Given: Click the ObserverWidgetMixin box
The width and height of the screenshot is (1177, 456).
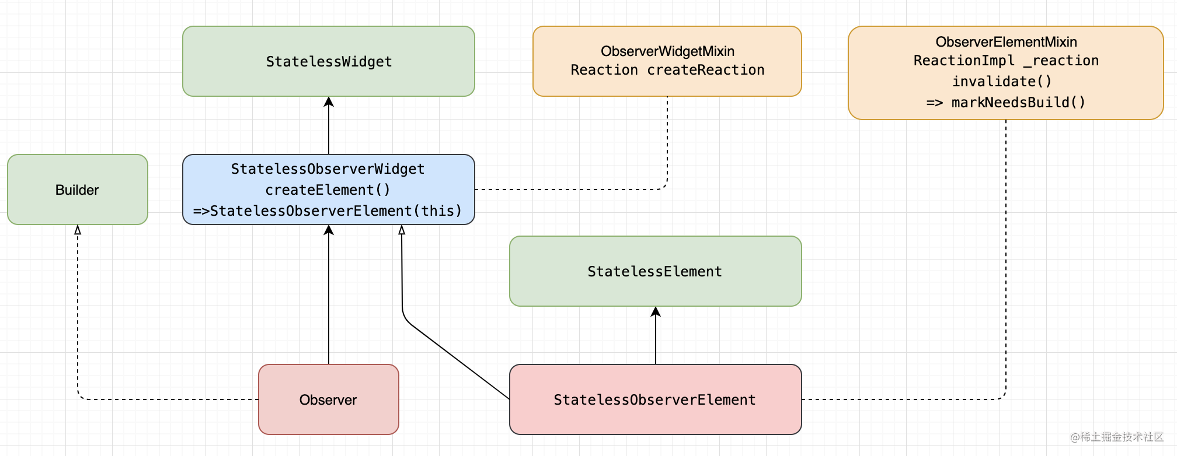Looking at the screenshot, I should tap(667, 61).
